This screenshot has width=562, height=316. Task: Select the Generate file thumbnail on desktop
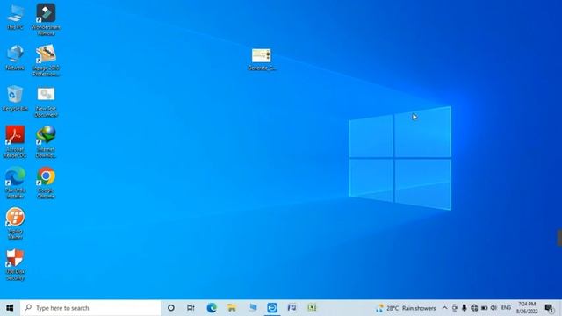pos(262,60)
